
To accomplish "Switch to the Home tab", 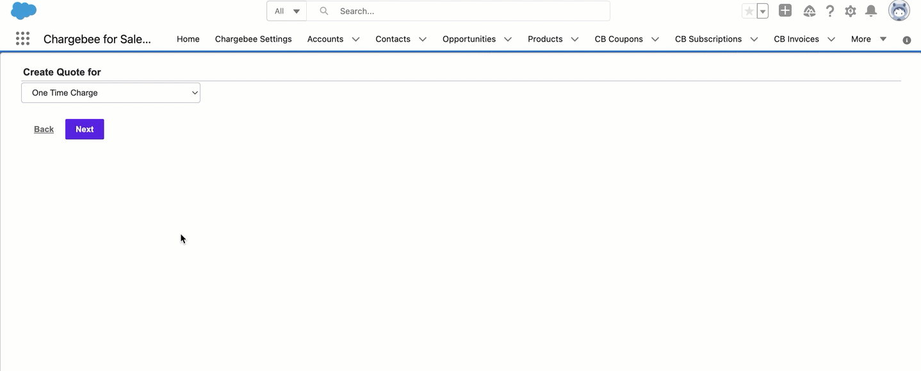I will 188,39.
